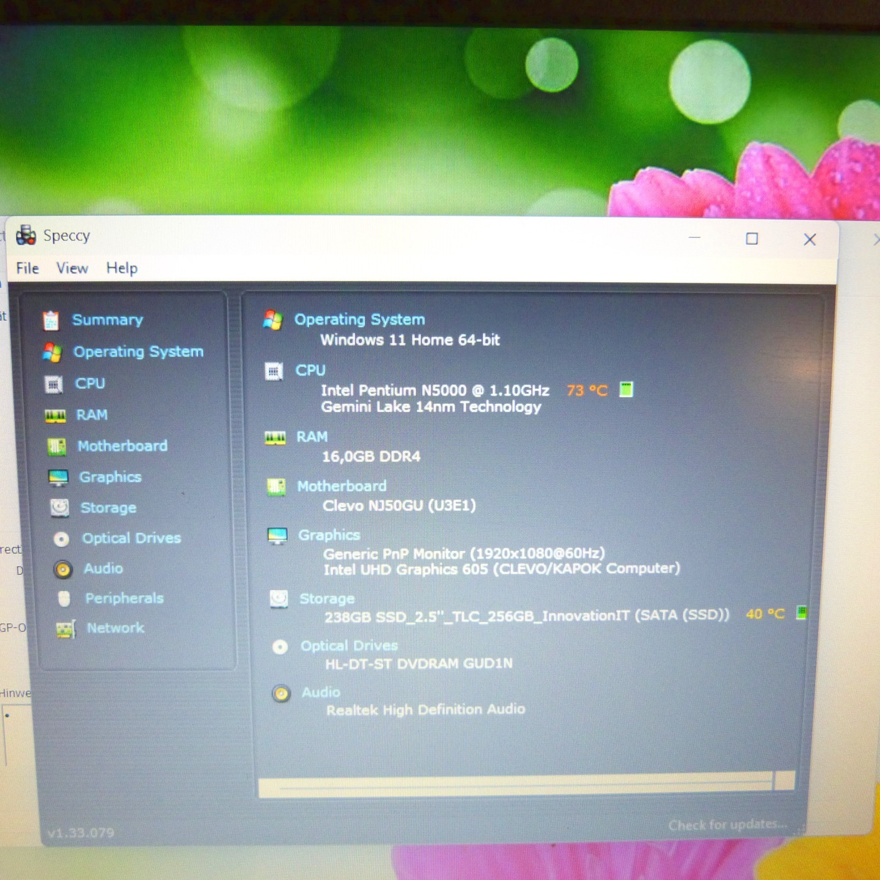Select CPU section in the sidebar
Screen dimensions: 880x880
point(90,383)
